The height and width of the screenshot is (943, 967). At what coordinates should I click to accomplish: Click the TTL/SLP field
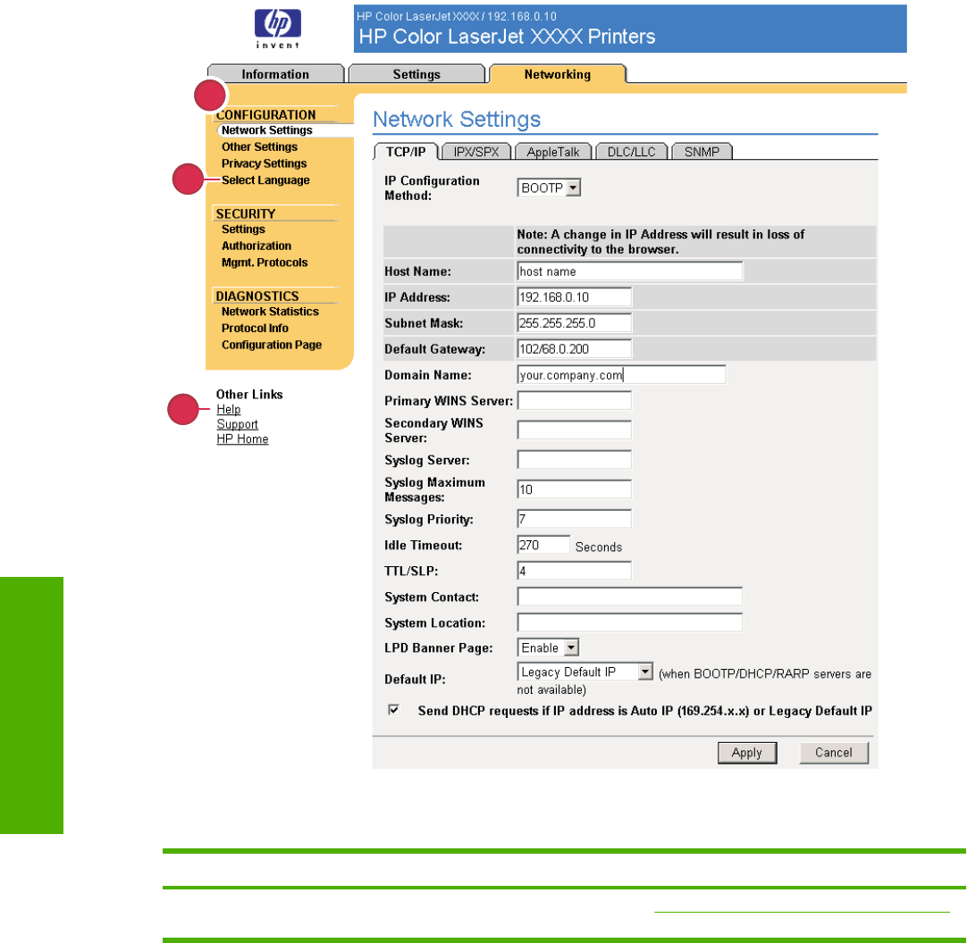574,571
